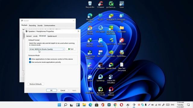
Task: Select the PyCharm 2021.1.3 x64 shortcut
Action: tap(100, 91)
